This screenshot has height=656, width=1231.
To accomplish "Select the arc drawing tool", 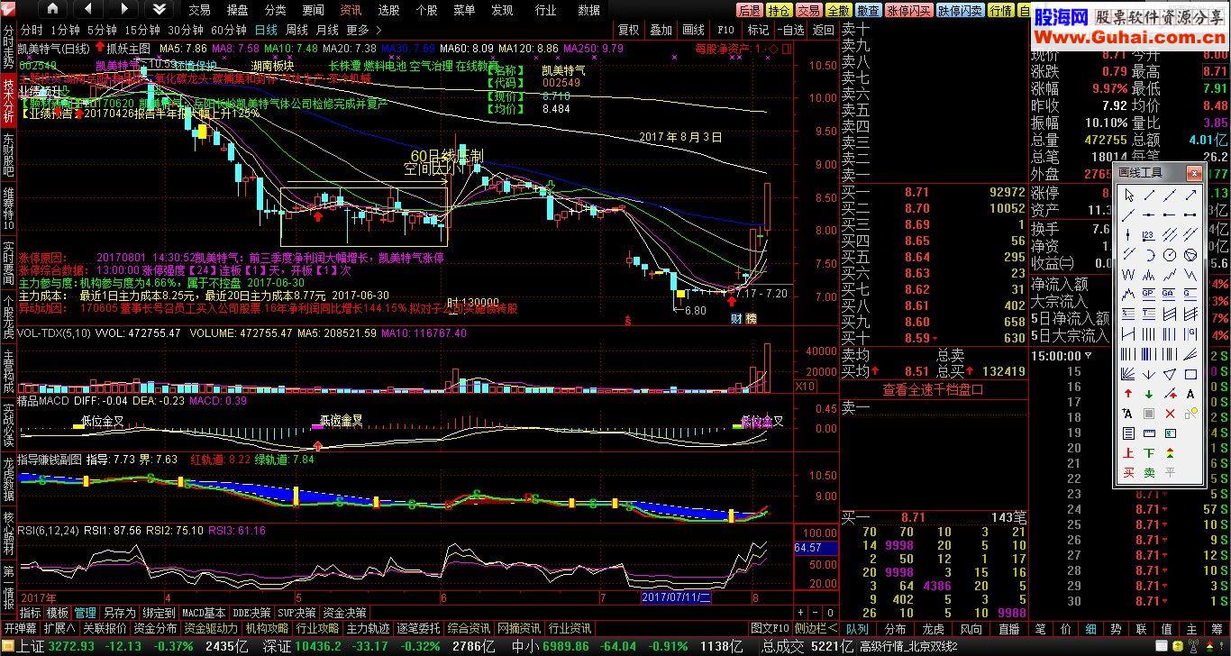I will 1149,254.
